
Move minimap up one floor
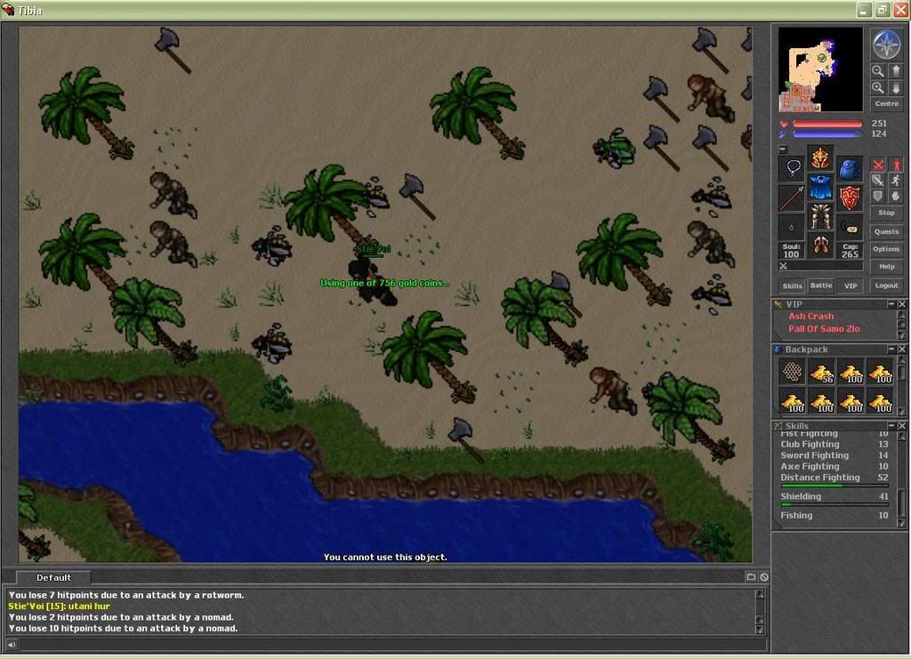(895, 71)
